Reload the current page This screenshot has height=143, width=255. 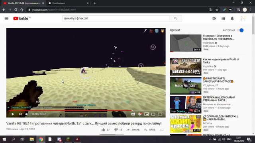click(x=16, y=10)
